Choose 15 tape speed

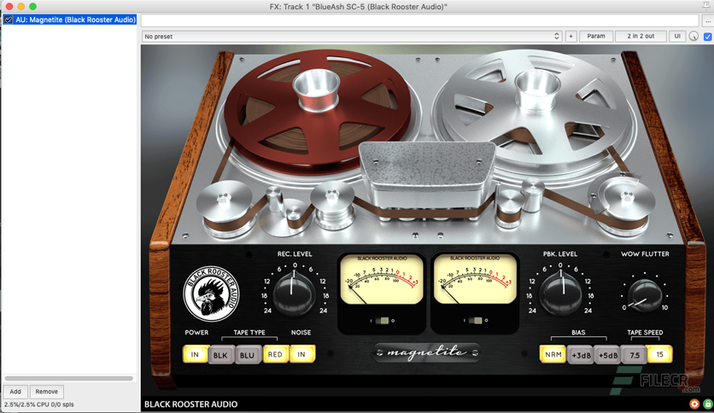(x=660, y=354)
